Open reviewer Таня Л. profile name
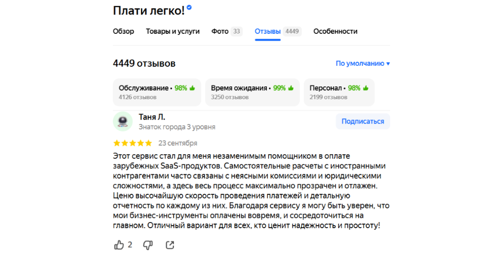Image resolution: width=503 pixels, height=257 pixels. pos(152,117)
